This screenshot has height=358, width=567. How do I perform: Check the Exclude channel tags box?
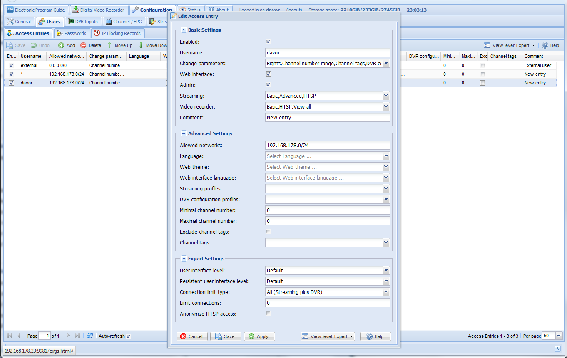pos(268,232)
